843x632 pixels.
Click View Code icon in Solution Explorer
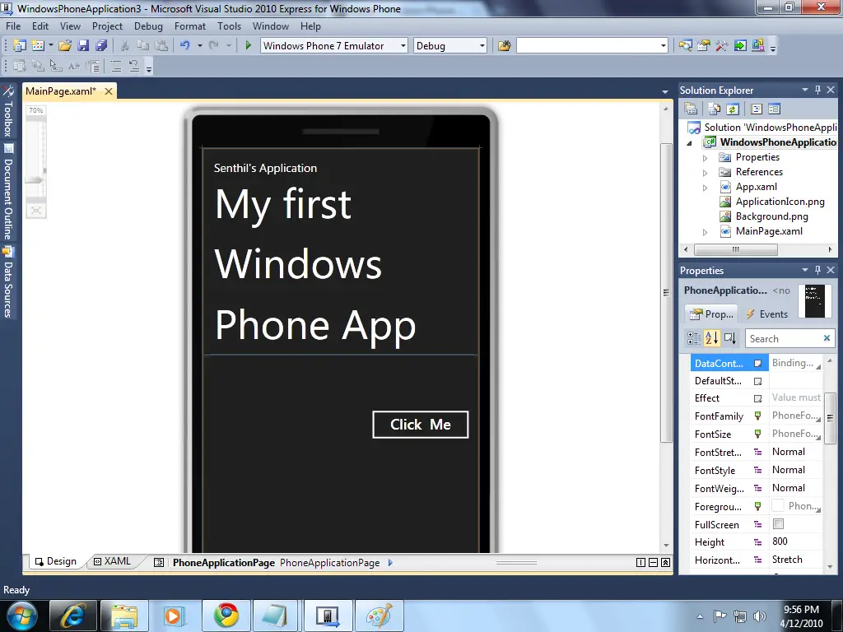point(757,109)
